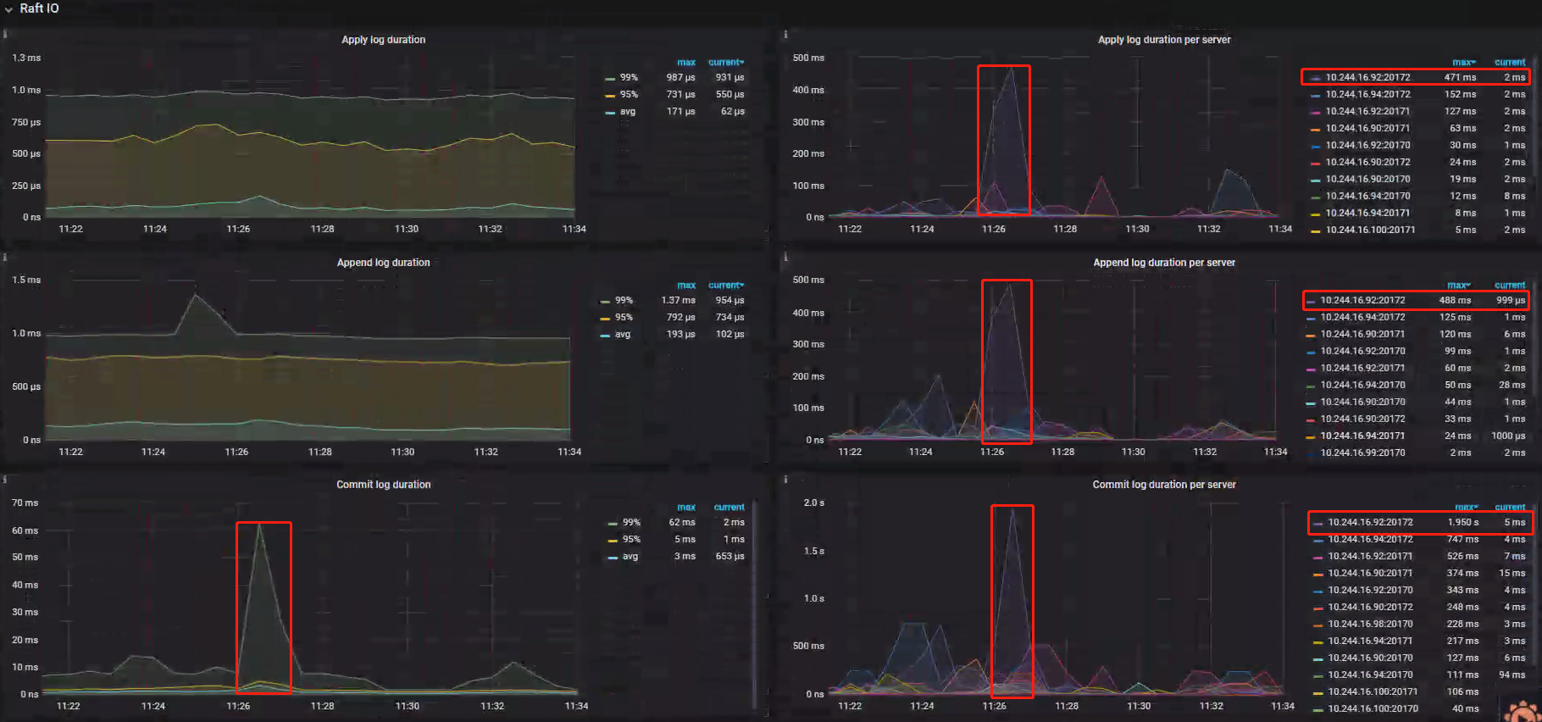Click 62 ms max value in Commit log duration legend
This screenshot has width=1542, height=722.
682,523
